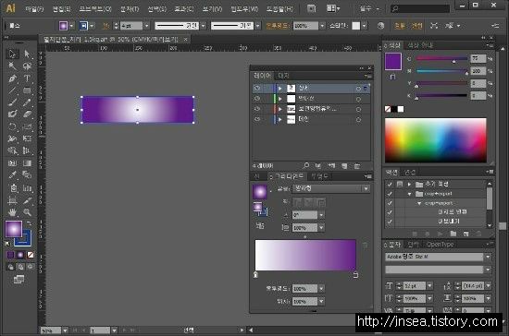Toggle checkmark of first action set row

390,185
